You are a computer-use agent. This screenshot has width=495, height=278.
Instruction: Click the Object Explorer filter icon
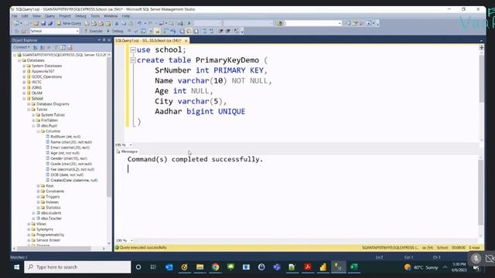coord(56,47)
